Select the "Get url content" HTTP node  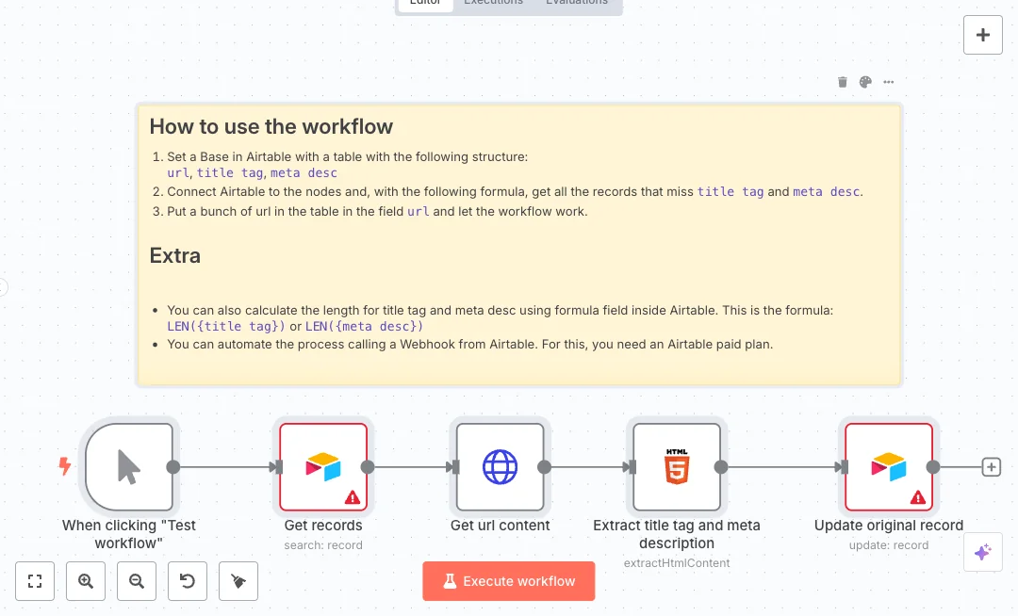500,466
